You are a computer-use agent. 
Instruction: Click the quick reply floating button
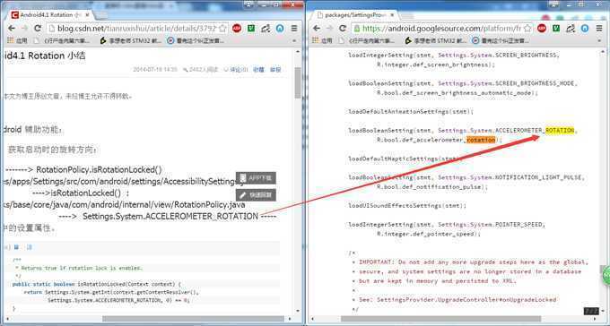[256, 195]
